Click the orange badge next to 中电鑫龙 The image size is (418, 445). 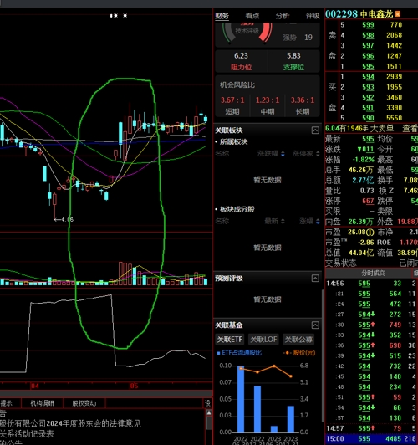pyautogui.click(x=398, y=13)
